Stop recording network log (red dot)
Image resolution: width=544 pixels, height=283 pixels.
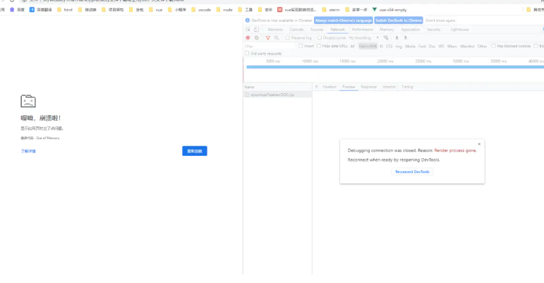[x=248, y=38]
